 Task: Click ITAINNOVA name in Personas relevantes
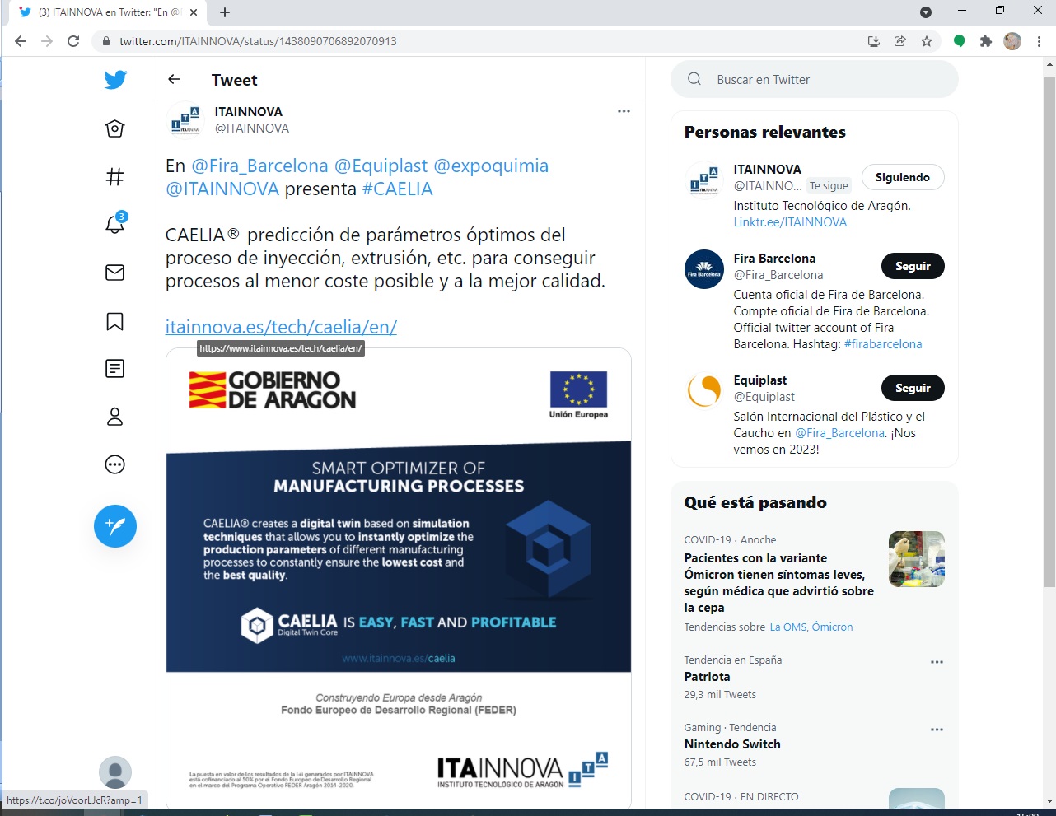(x=768, y=170)
